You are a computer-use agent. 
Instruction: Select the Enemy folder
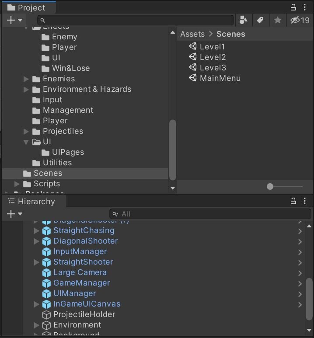pos(59,37)
